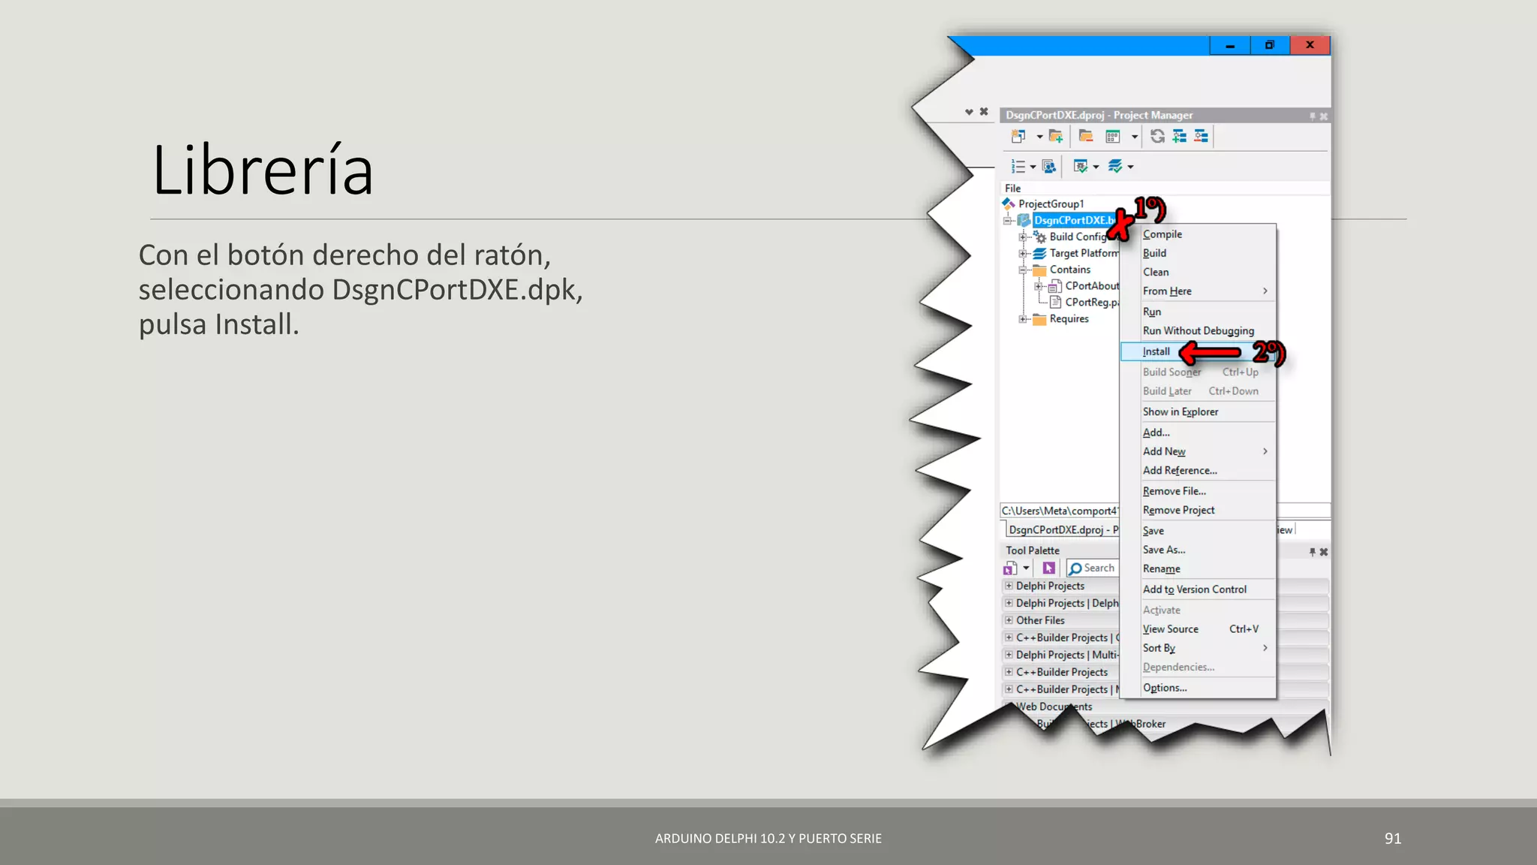This screenshot has width=1537, height=865.
Task: Expand the Requires folder node
Action: [x=1022, y=319]
